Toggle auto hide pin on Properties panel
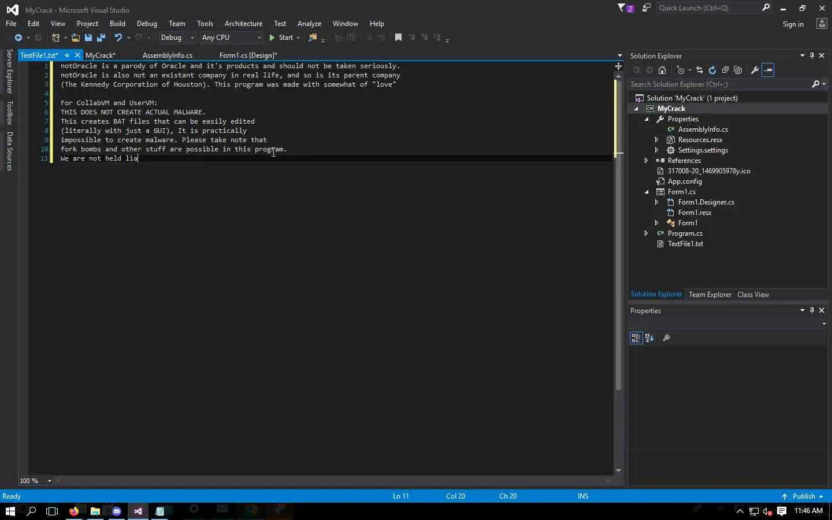832x520 pixels. [812, 310]
